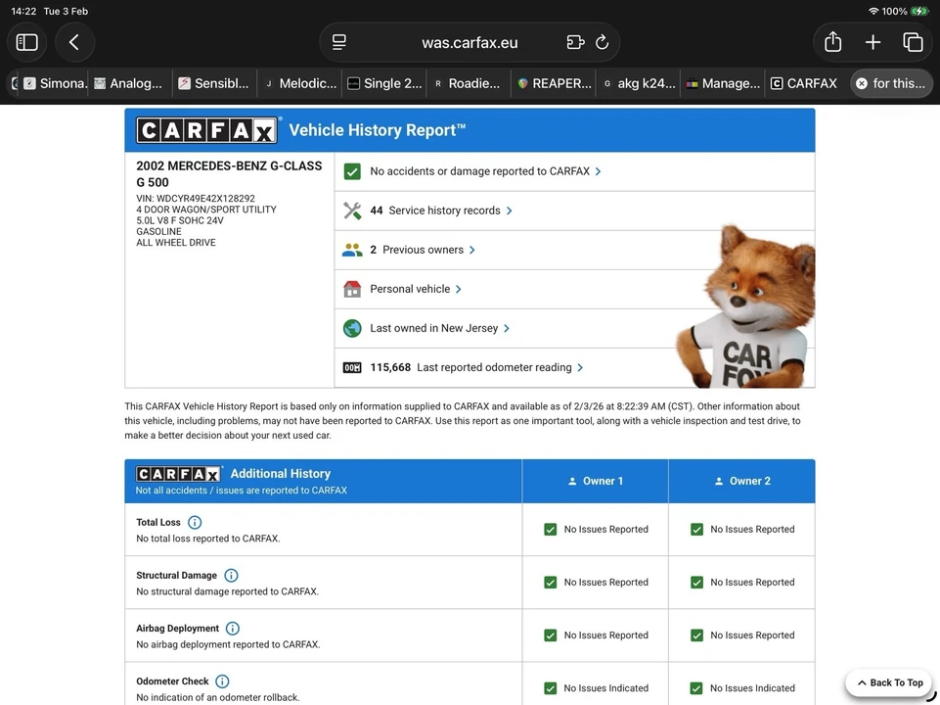Open the share sheet icon
This screenshot has width=940, height=705.
tap(832, 42)
